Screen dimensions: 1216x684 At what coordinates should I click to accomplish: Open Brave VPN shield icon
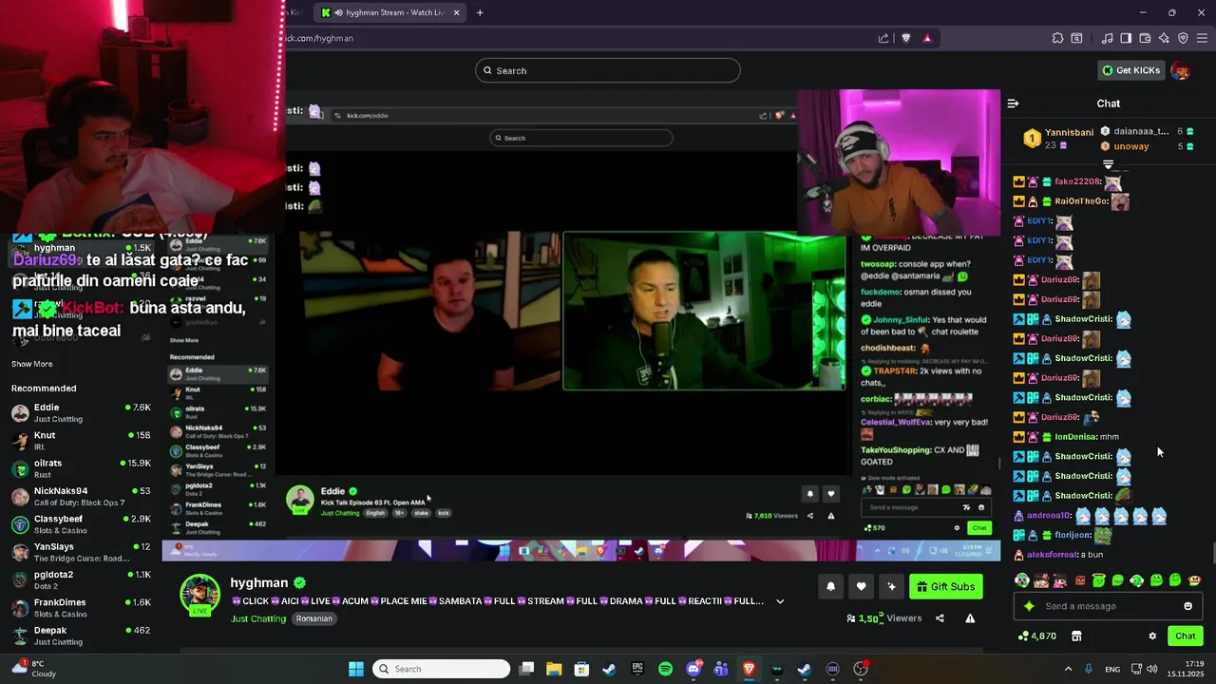1183,38
